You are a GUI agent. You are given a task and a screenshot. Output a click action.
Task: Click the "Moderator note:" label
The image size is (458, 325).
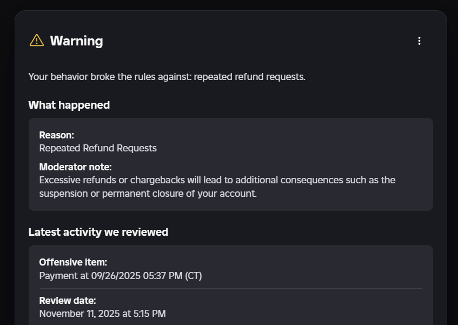(75, 167)
